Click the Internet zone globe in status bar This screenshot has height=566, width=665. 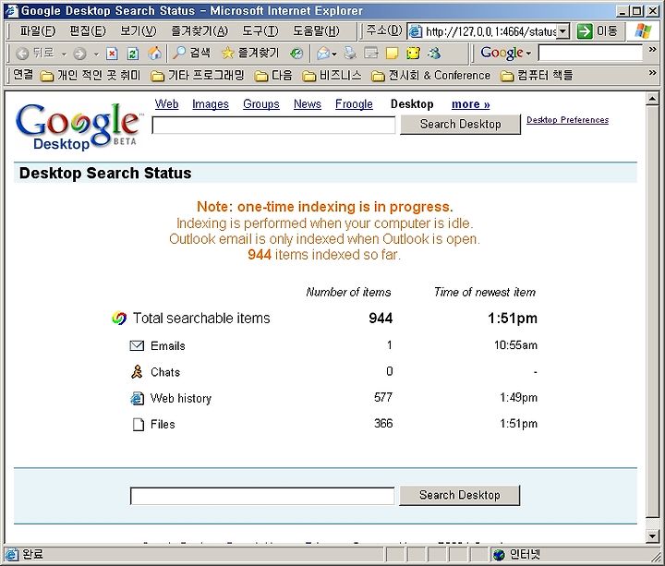(x=499, y=554)
